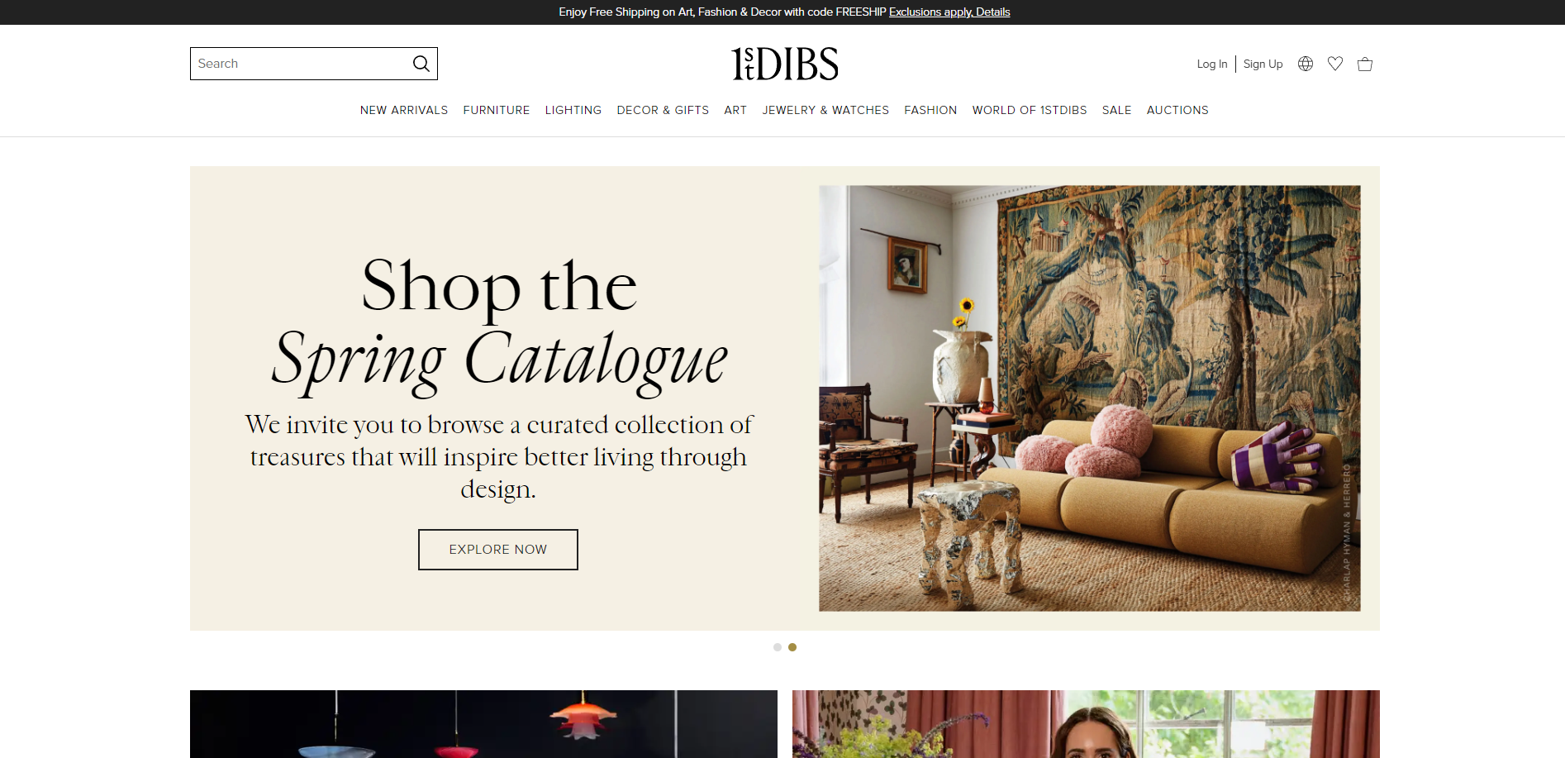Screen dimensions: 1565x758
Task: Click the Log In link
Action: 1212,64
